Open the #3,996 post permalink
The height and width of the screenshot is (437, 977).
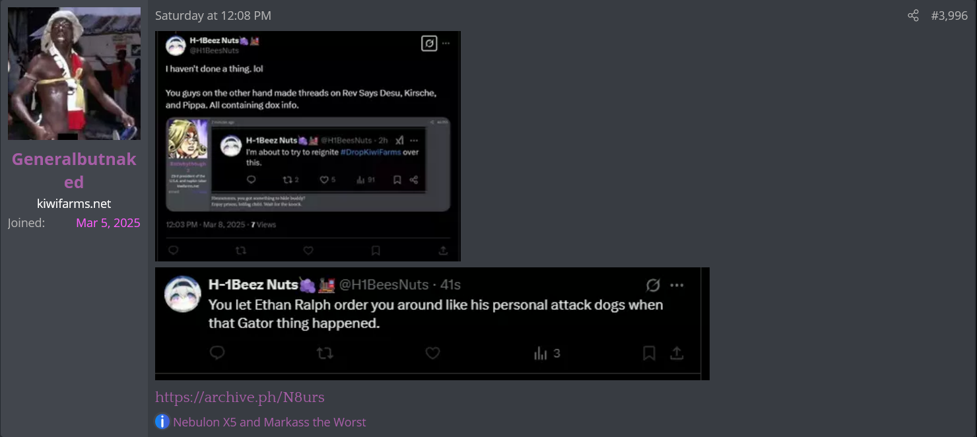[949, 16]
